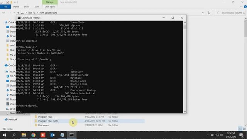Select the Resources folder row
Viewport: 247px width, 139px height.
point(89,125)
